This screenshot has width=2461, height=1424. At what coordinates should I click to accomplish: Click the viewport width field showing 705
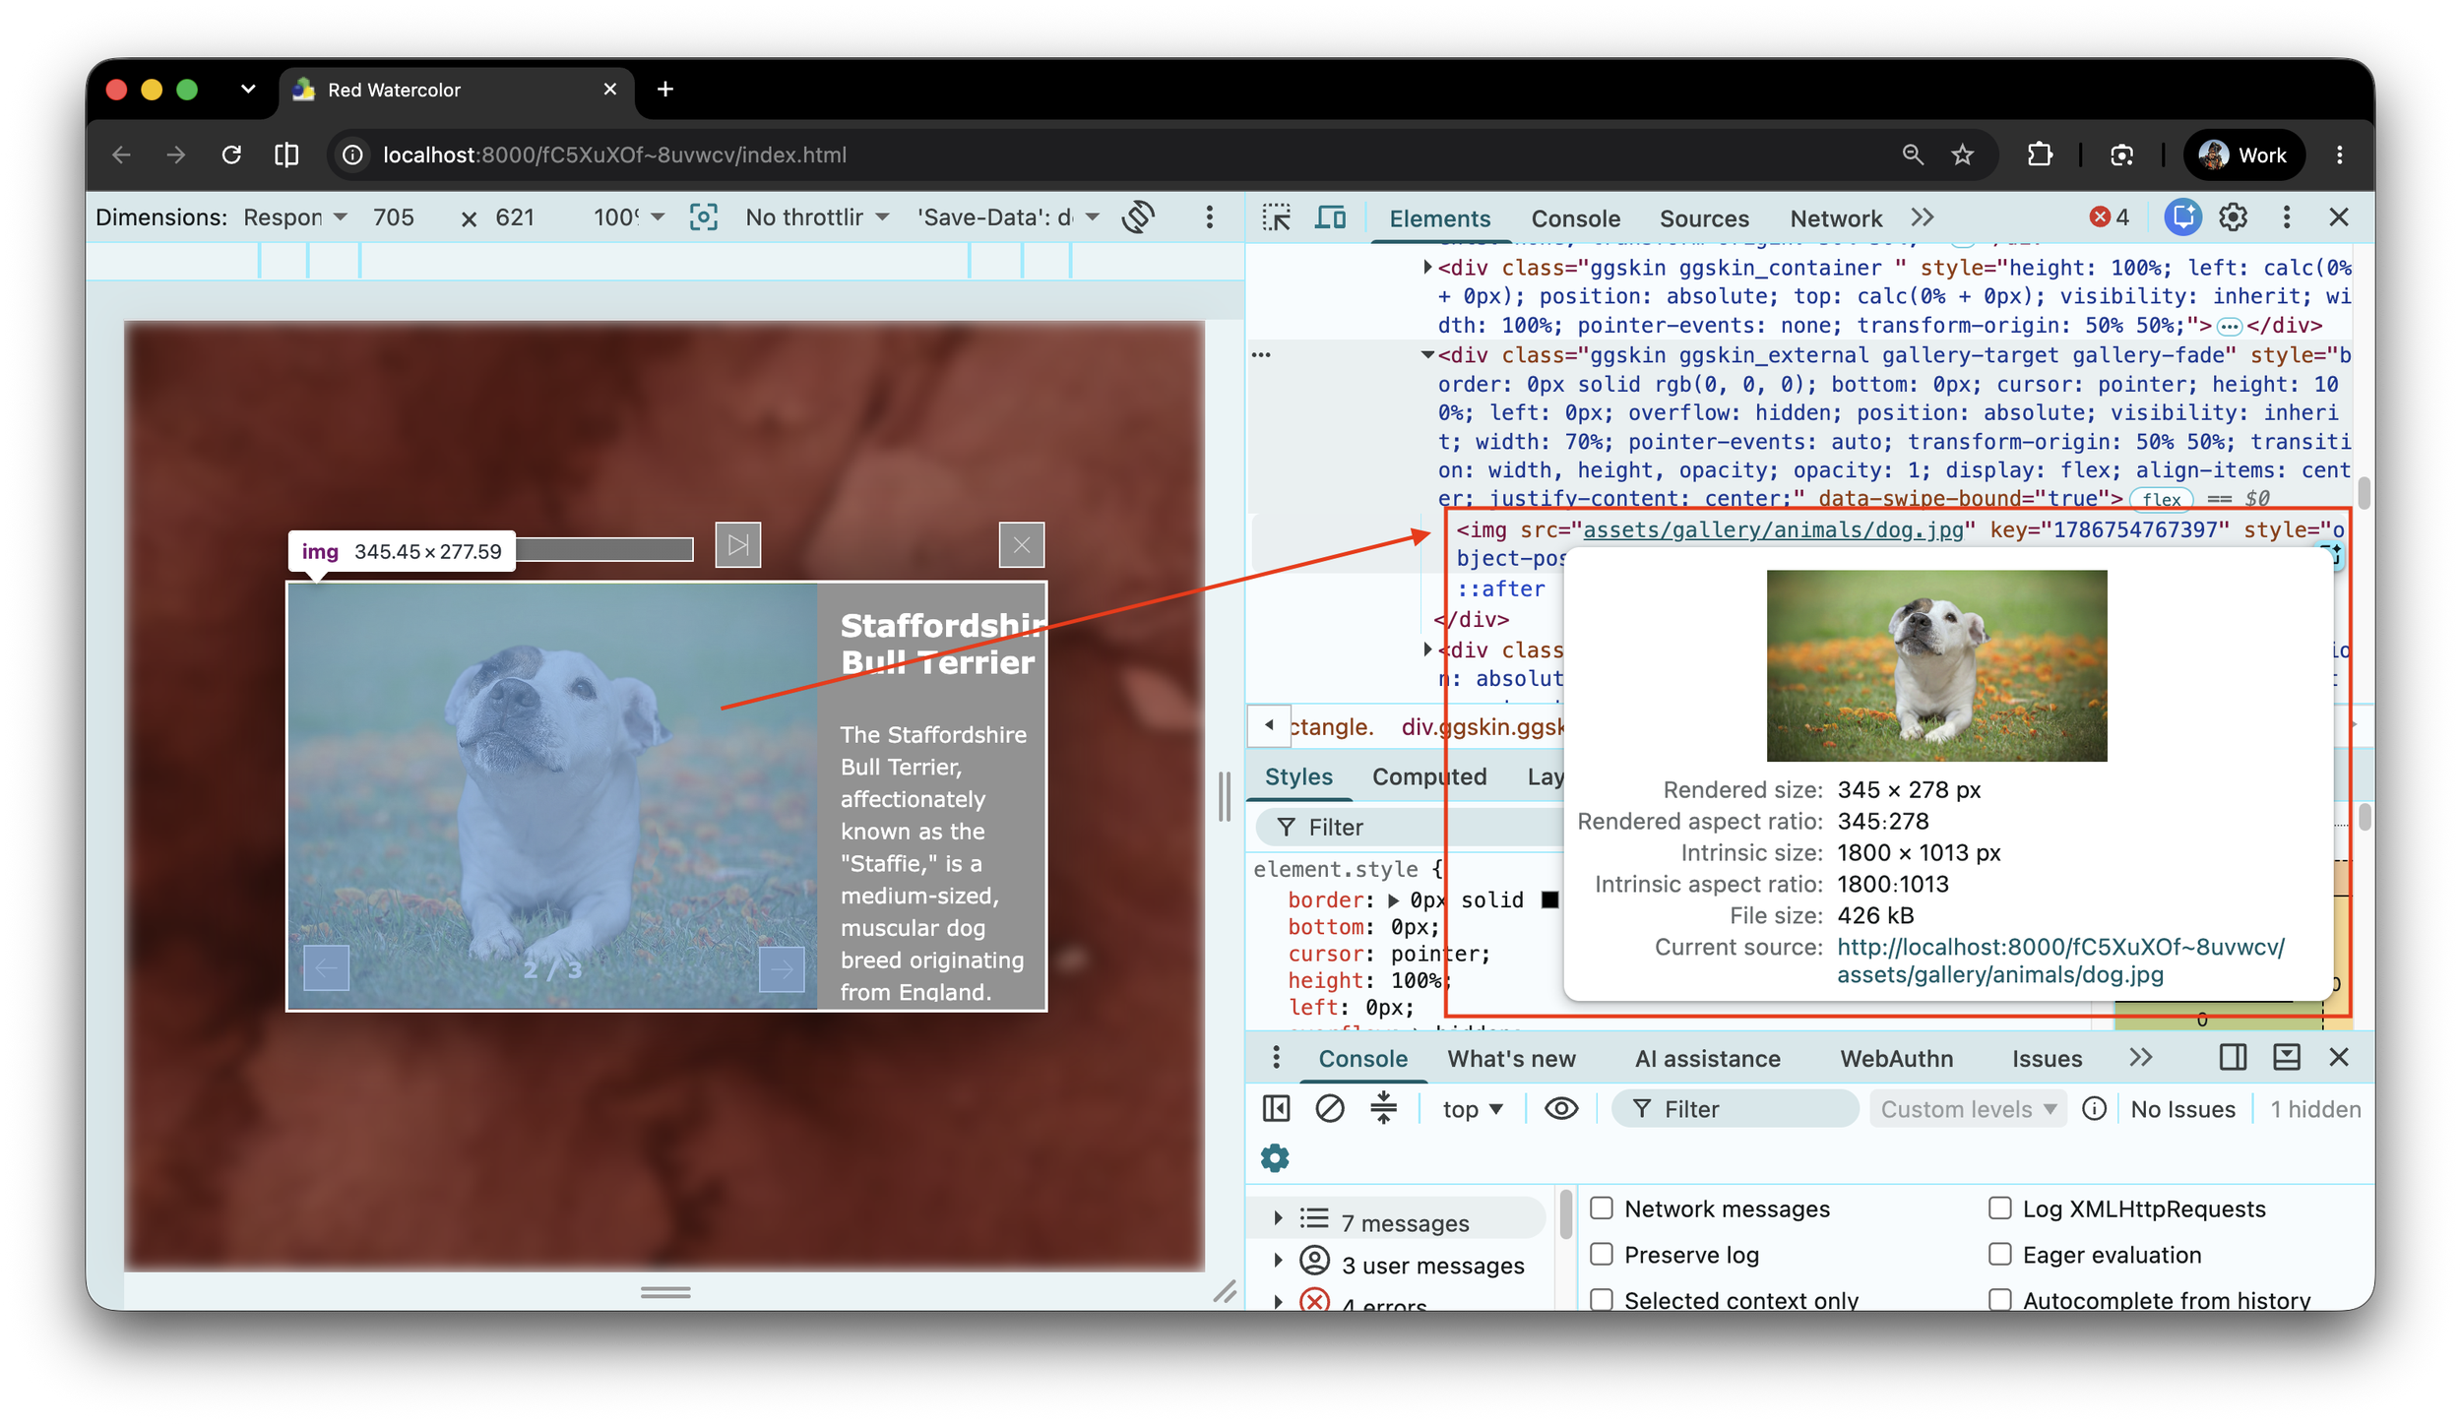[394, 217]
